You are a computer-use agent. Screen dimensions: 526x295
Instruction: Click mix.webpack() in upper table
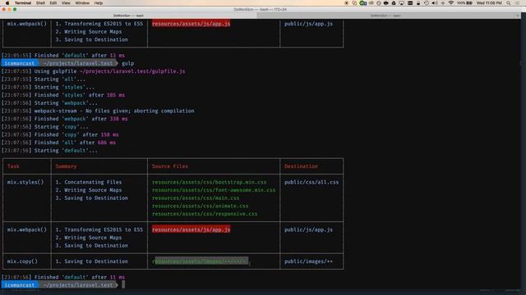coord(27,24)
